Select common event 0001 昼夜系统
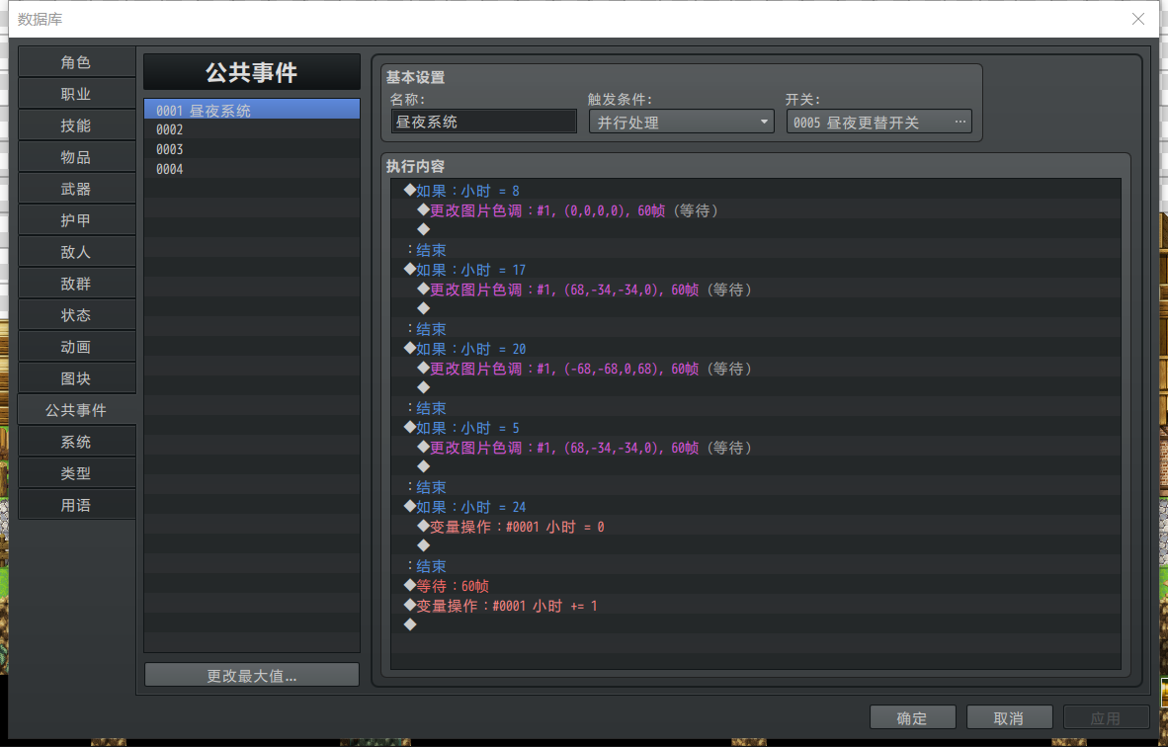1168x747 pixels. 252,111
